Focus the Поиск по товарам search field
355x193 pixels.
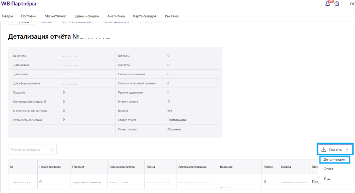(29, 150)
